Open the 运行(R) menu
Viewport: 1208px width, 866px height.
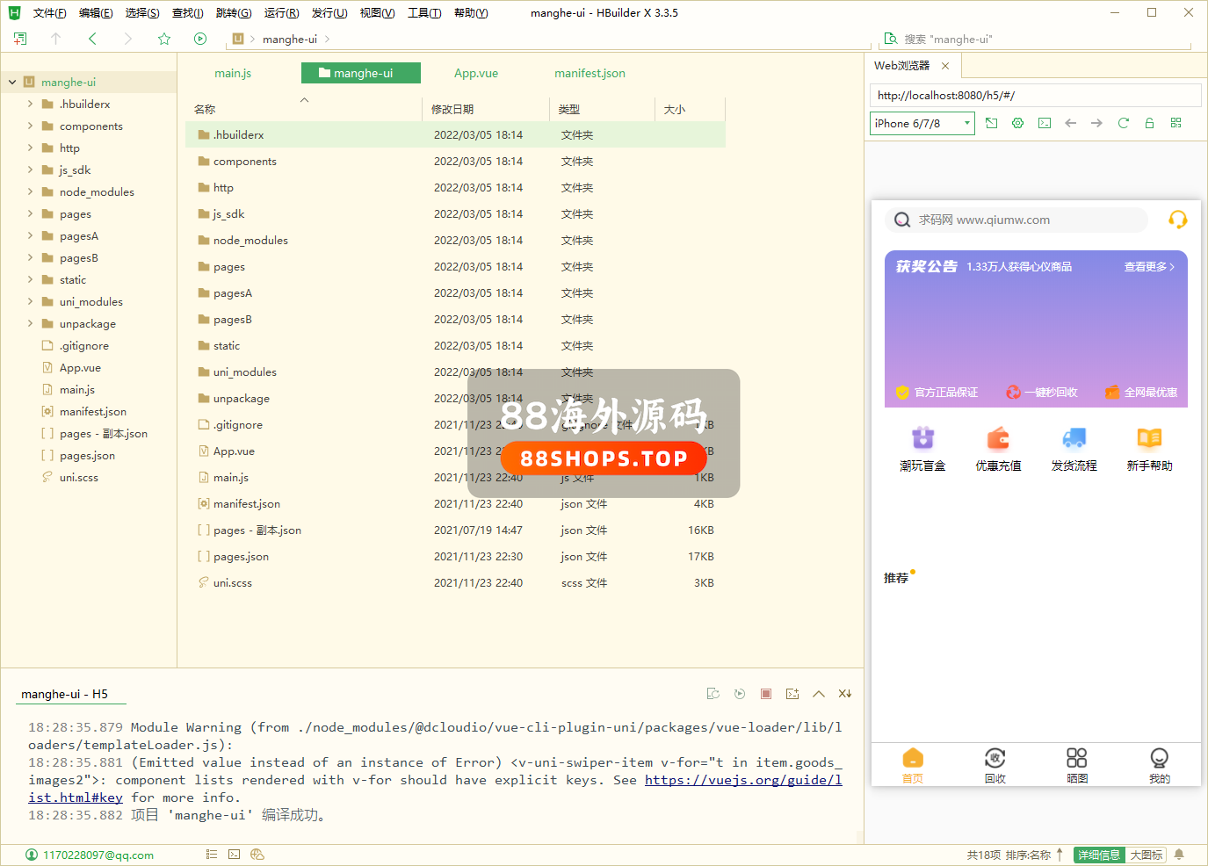tap(281, 13)
